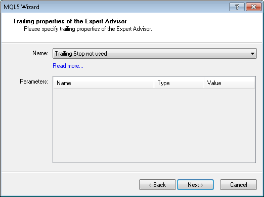Click the 'Parameters:' label
The image size is (264, 197).
34,82
